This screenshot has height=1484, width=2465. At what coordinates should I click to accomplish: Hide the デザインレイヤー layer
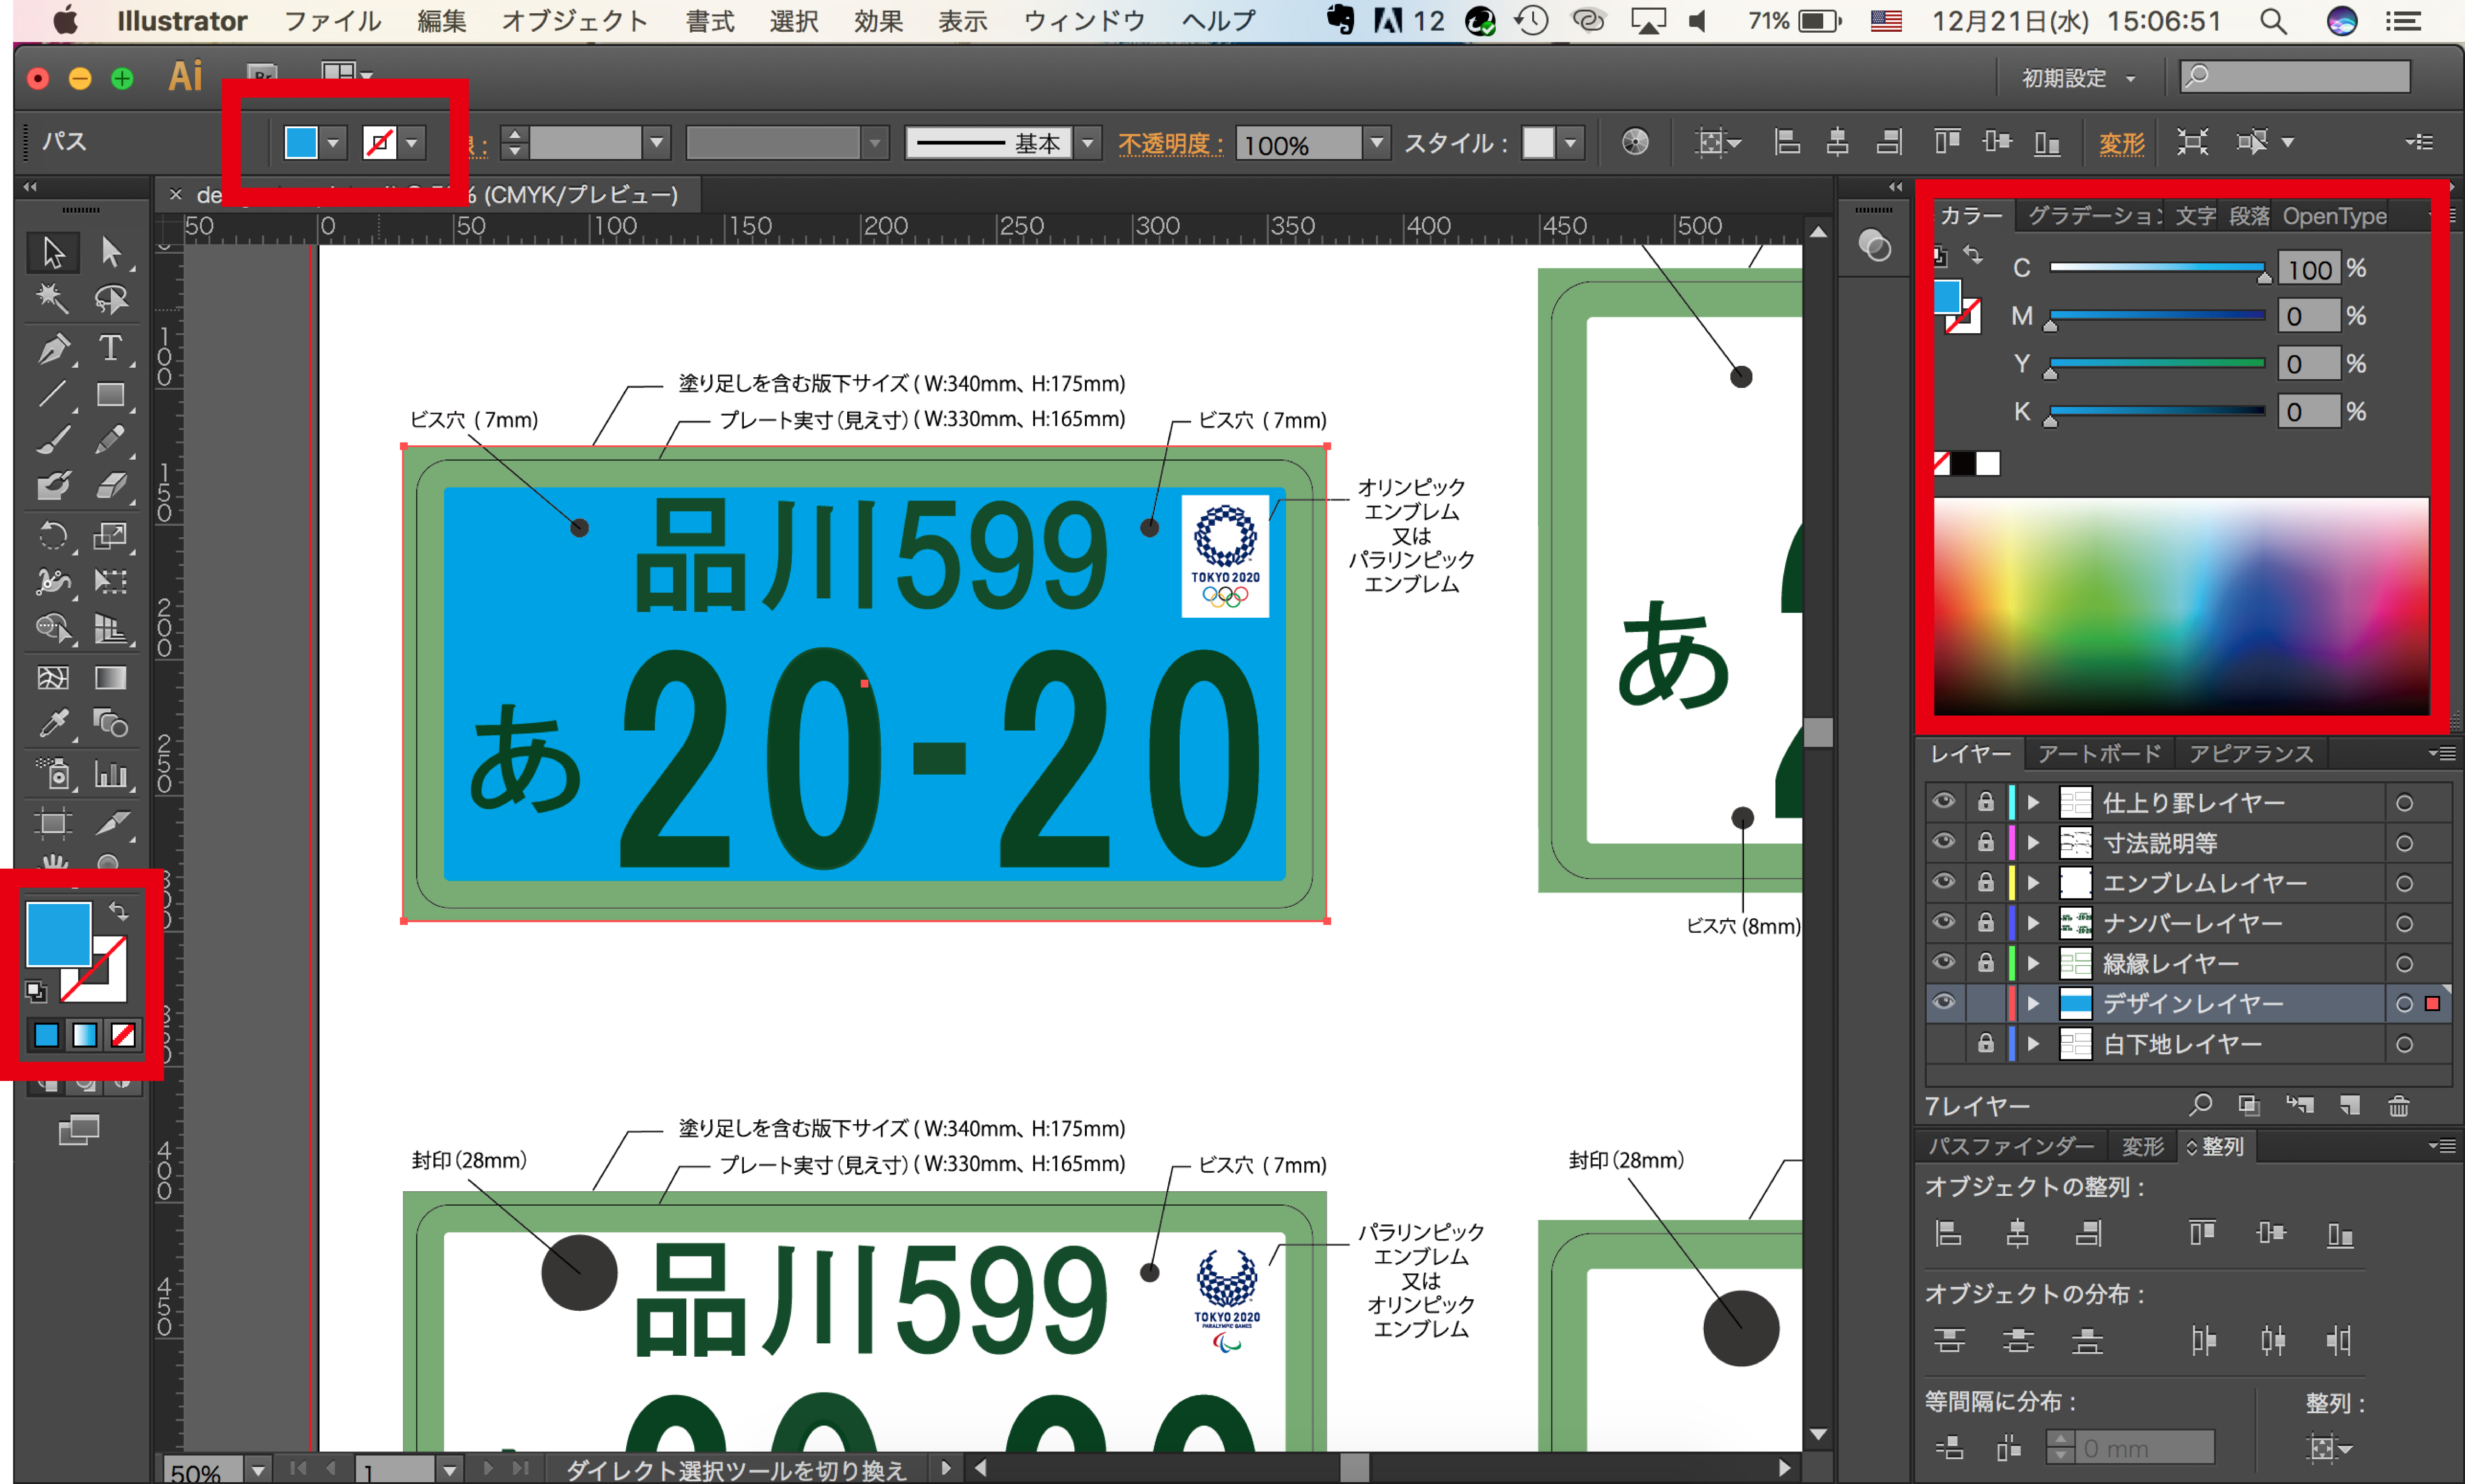click(1943, 1002)
